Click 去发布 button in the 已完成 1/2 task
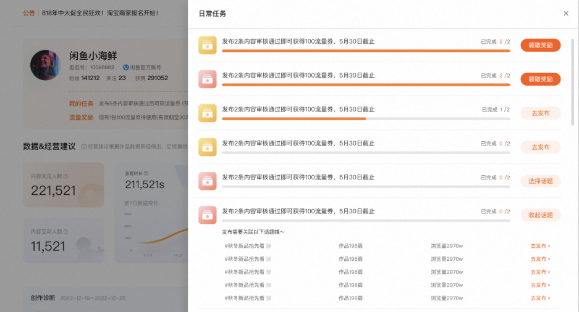Screen dimensions: 579x312 541,113
